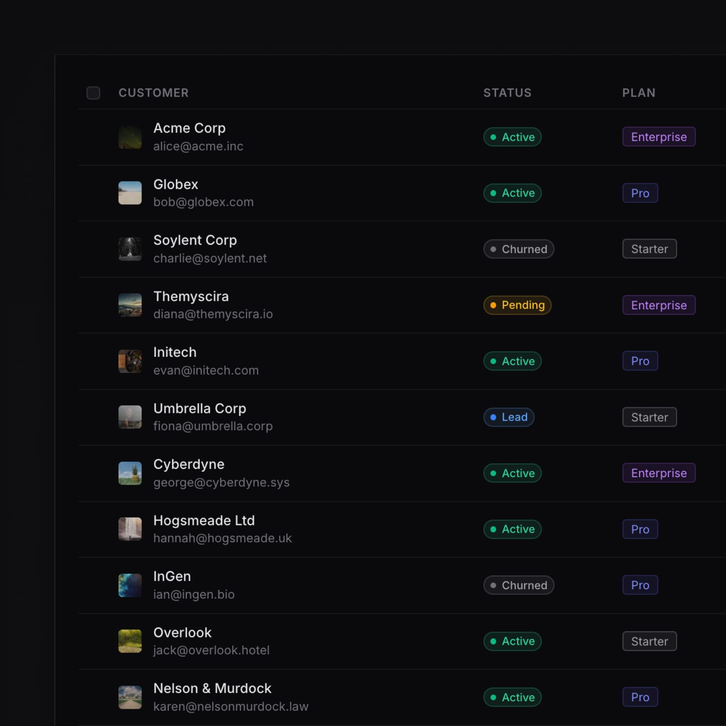Click the Cyberdyne pineapple avatar

click(x=130, y=473)
